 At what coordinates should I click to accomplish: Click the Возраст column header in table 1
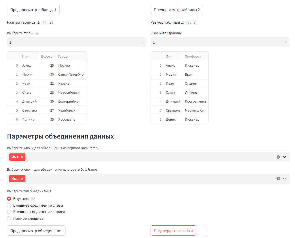click(48, 57)
